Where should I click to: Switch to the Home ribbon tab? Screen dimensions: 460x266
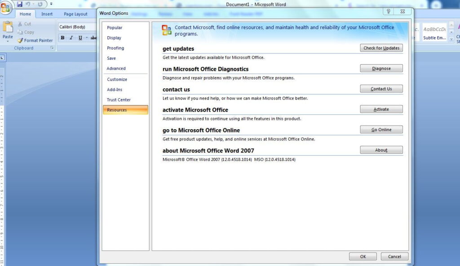coord(25,14)
